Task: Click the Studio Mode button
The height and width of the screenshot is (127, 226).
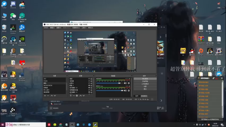Action: point(145,84)
